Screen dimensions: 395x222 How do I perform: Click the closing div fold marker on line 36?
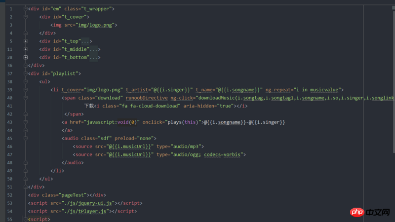coord(26,66)
